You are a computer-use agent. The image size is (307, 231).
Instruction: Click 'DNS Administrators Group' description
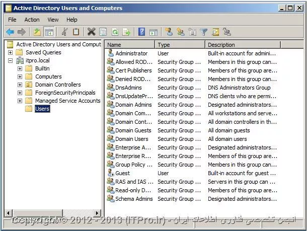coord(239,88)
